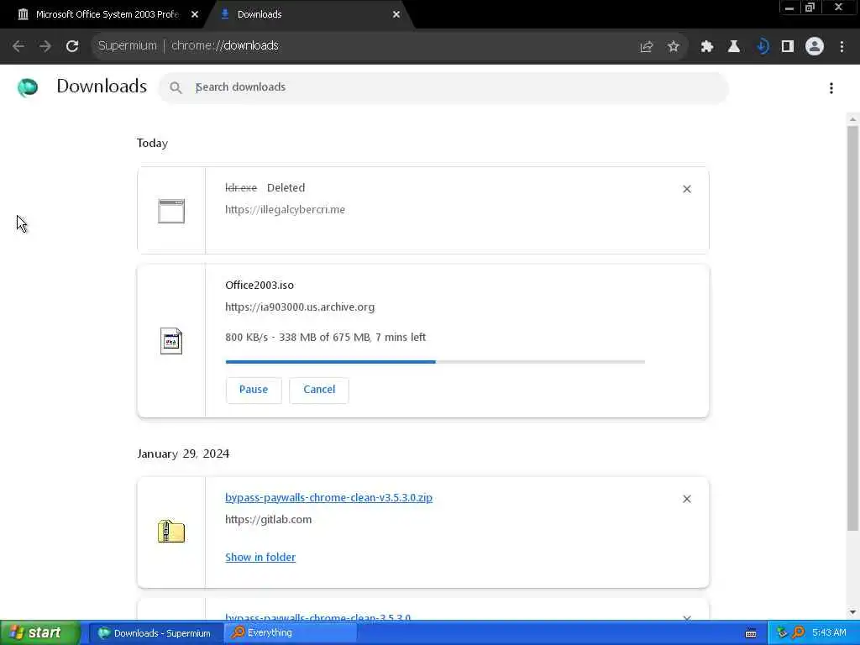Remove bypass-paywalls-chrome-clean-v3.5.3.0.zip from list
Image resolution: width=860 pixels, height=645 pixels.
[687, 499]
